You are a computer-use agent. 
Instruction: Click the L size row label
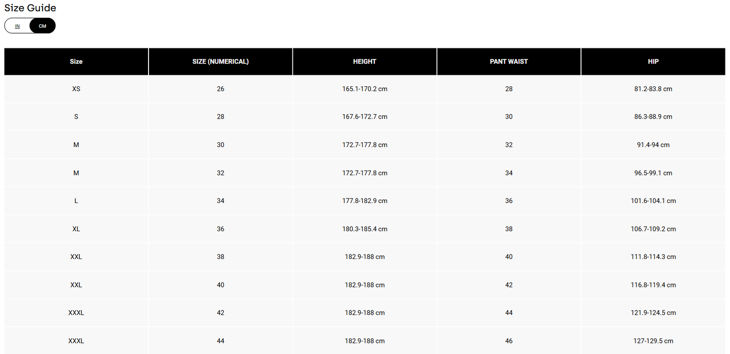coord(76,201)
